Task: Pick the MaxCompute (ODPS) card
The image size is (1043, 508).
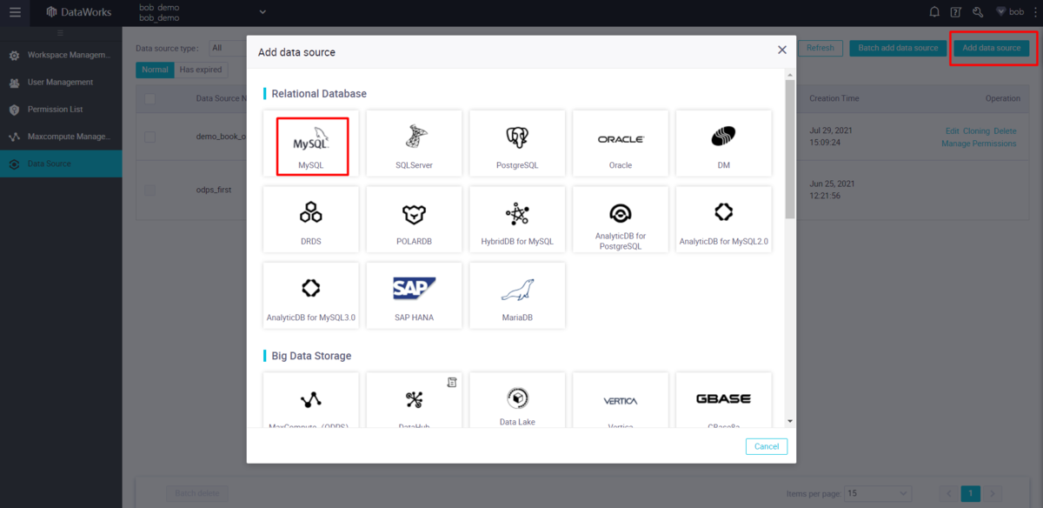Action: pyautogui.click(x=311, y=401)
